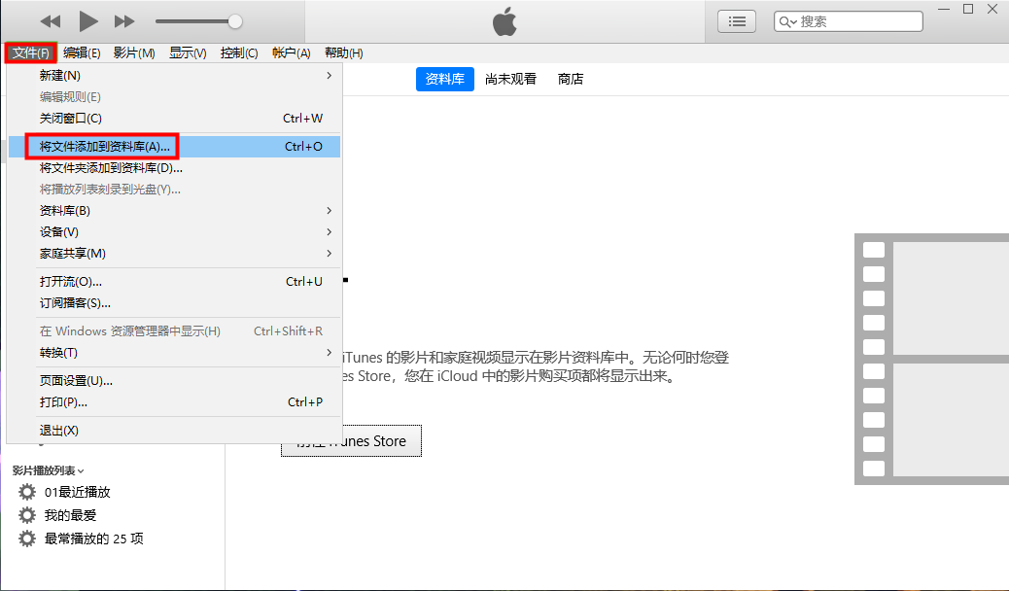The width and height of the screenshot is (1009, 591).
Task: Choose 将文件添加到资料库(A)...
Action: [174, 147]
